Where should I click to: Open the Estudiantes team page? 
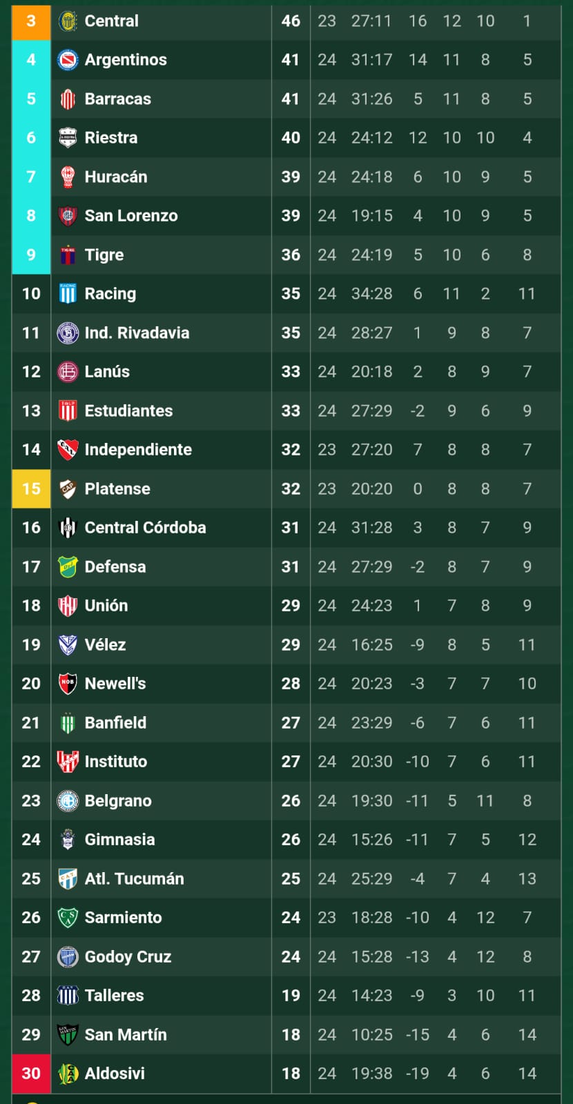[128, 411]
